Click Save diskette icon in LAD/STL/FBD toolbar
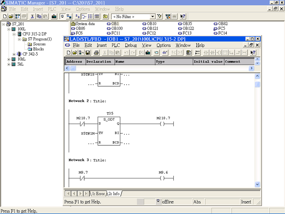The width and height of the screenshot is (285, 214). pyautogui.click(x=88, y=53)
